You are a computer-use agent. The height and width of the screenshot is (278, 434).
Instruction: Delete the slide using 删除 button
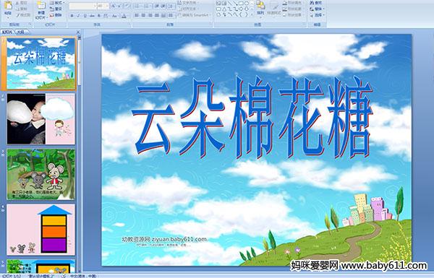coord(56,15)
